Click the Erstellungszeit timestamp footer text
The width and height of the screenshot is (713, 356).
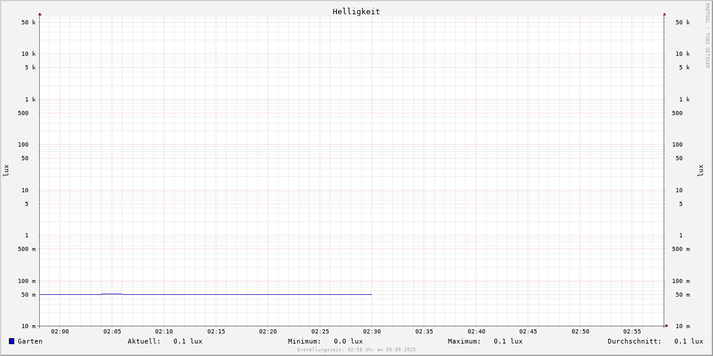(356, 350)
